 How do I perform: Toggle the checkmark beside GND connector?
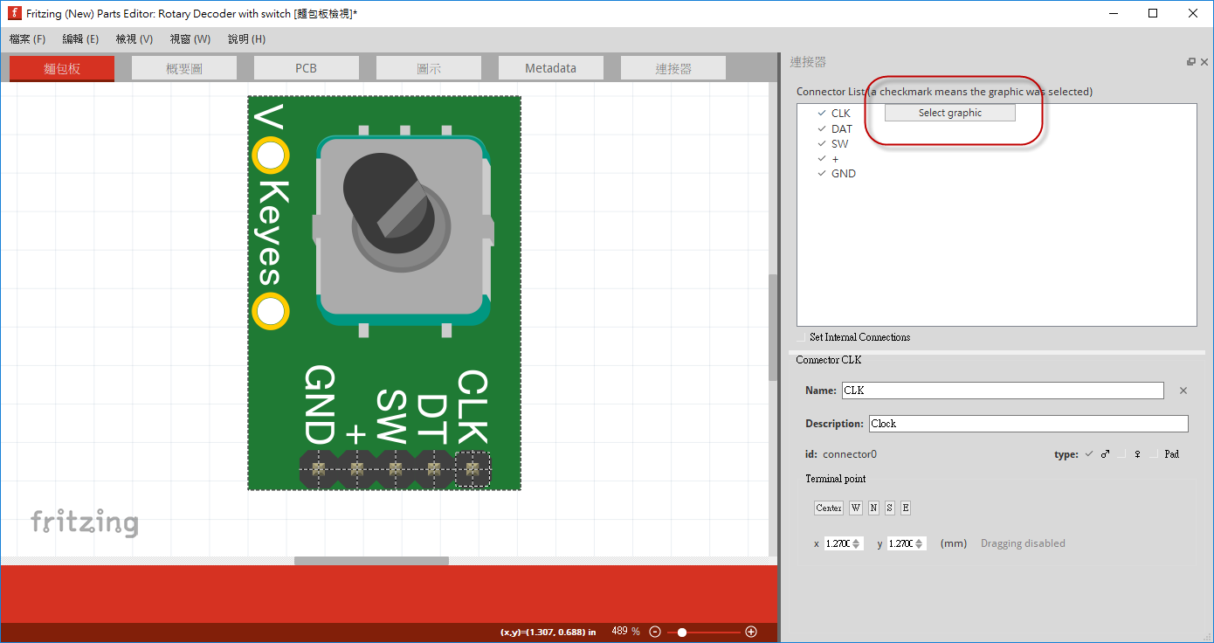point(821,173)
